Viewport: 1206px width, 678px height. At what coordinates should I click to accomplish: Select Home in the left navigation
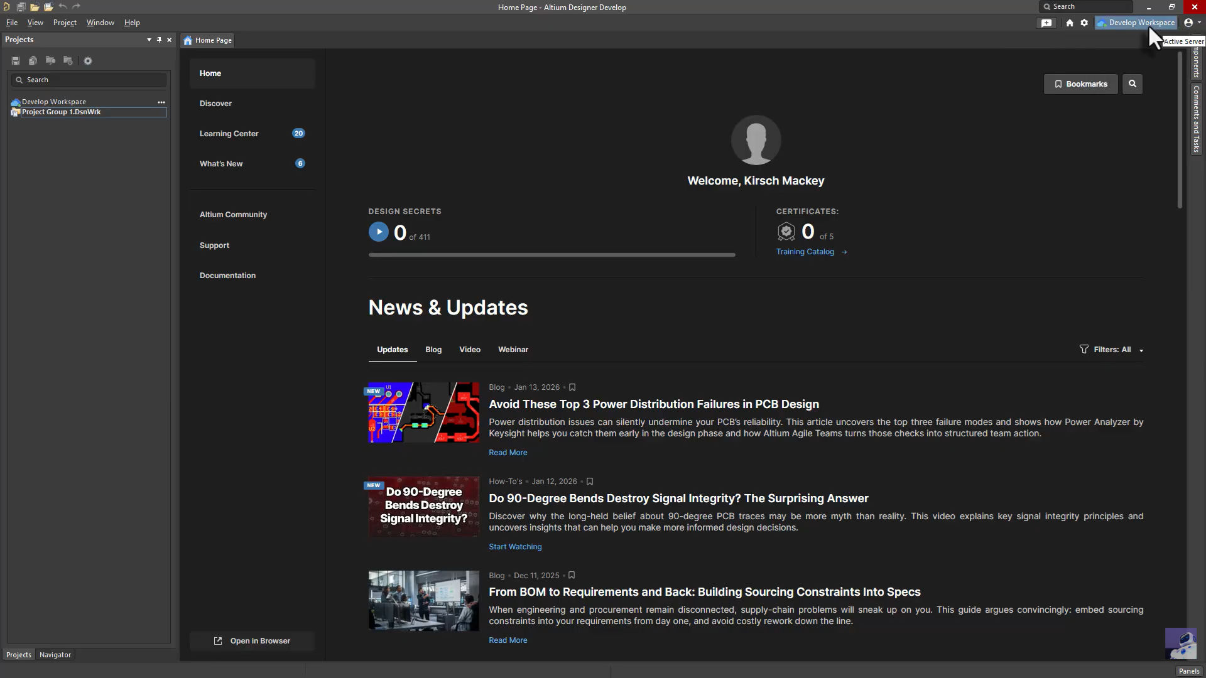point(252,73)
